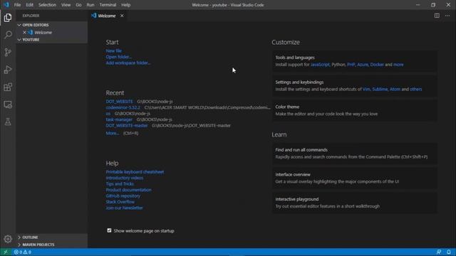
Task: Split the editor to the right
Action: (x=437, y=16)
